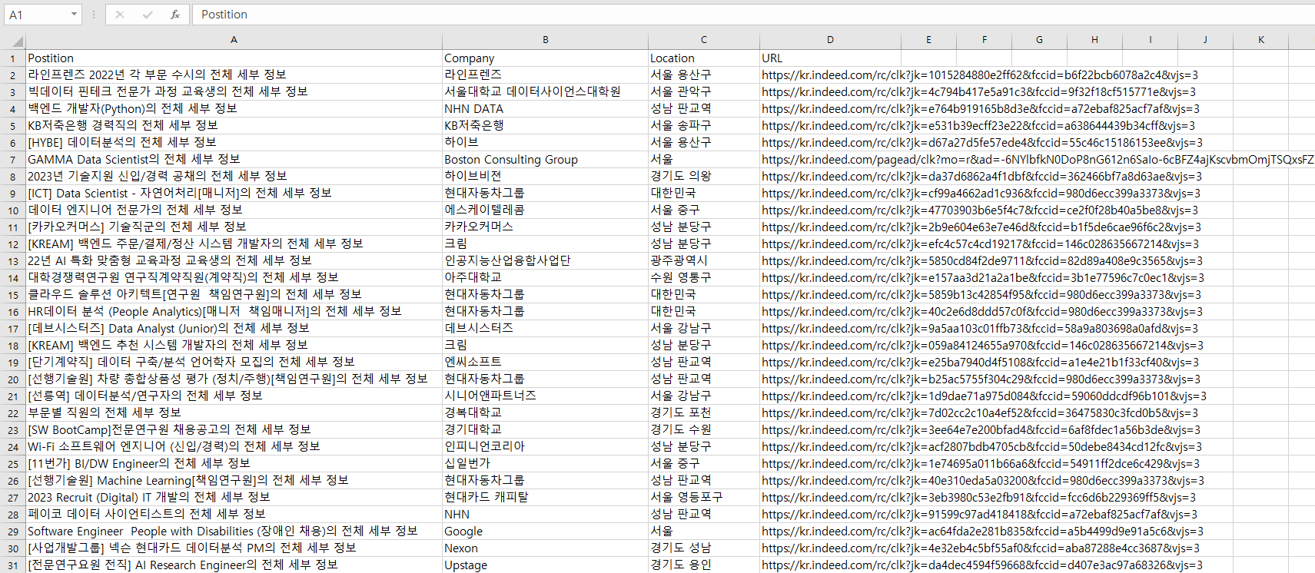The image size is (1315, 573).
Task: Select column E header
Action: (928, 41)
